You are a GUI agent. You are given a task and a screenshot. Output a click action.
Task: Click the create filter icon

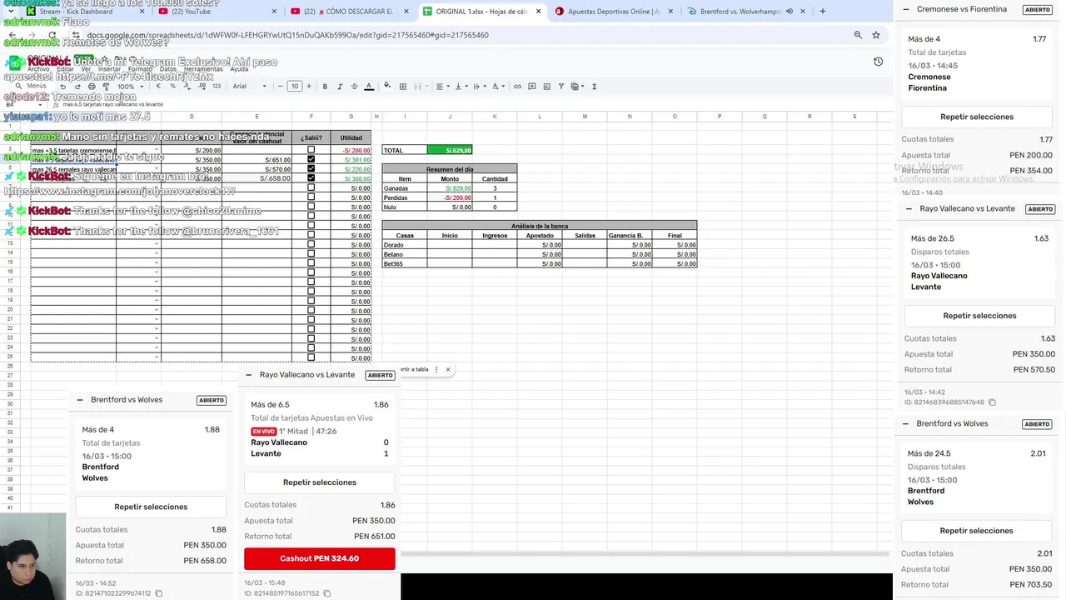pyautogui.click(x=561, y=87)
